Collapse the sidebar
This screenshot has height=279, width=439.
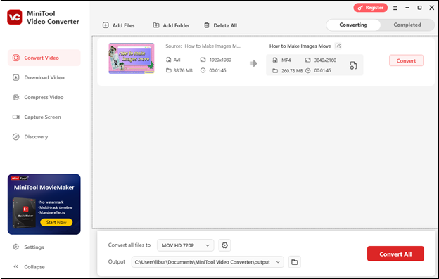point(29,266)
